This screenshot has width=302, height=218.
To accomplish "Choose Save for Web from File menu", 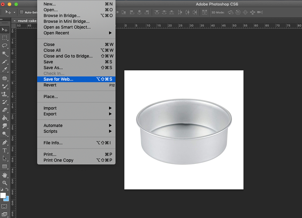I will coord(76,79).
